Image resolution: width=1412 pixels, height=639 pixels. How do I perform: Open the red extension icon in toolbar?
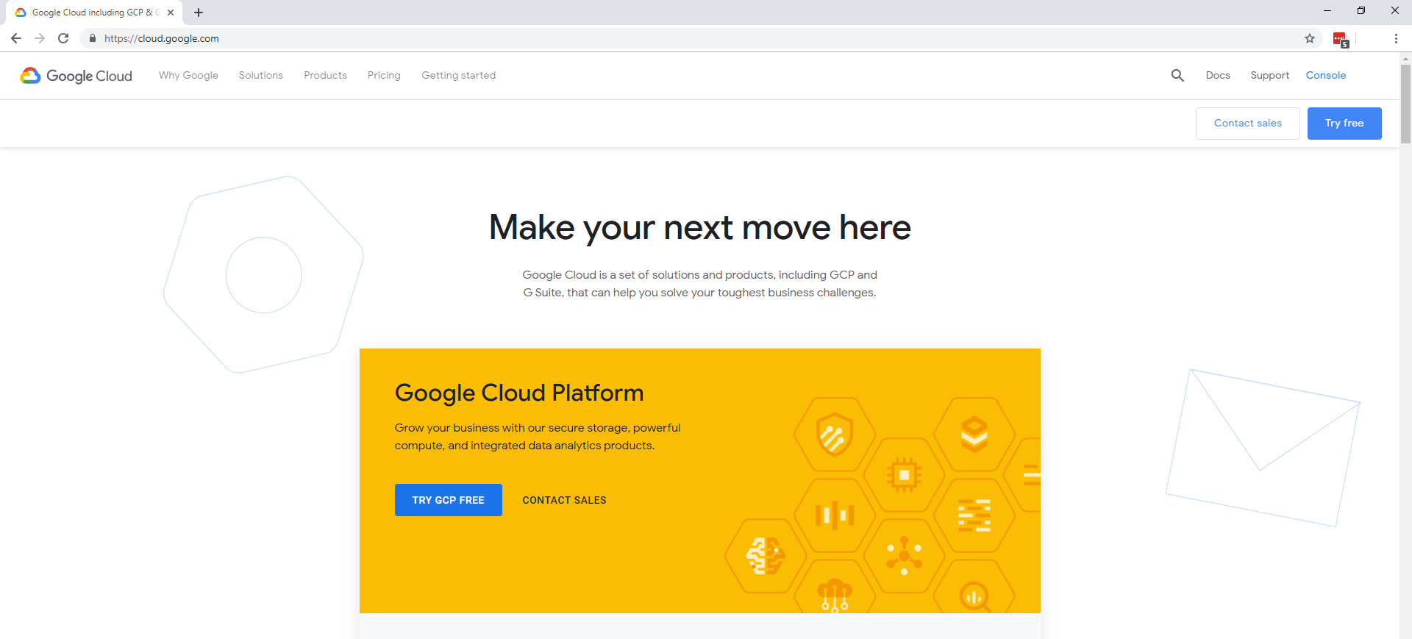point(1341,40)
